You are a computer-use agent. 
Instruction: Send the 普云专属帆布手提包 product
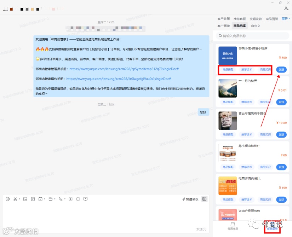281,135
